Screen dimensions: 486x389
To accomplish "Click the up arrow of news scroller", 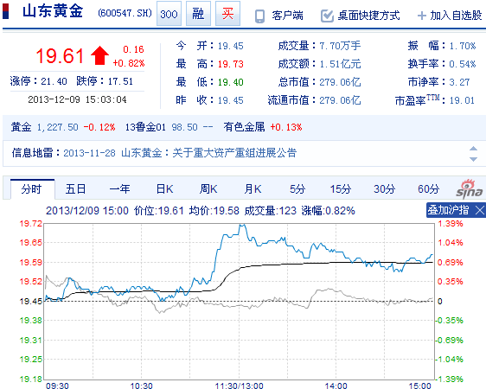I will pos(473,149).
